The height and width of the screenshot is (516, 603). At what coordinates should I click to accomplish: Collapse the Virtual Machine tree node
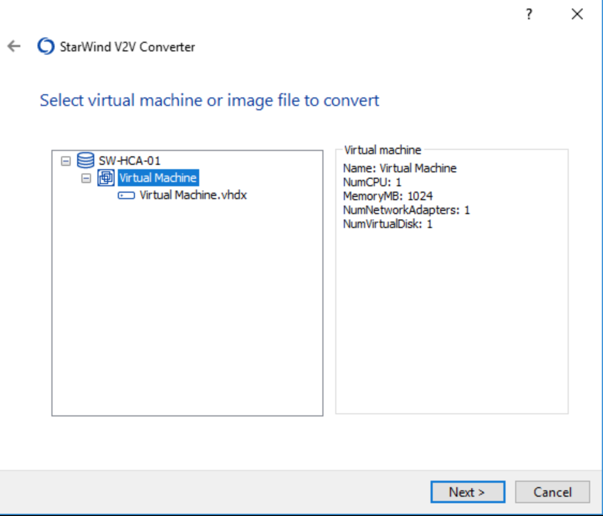click(86, 178)
